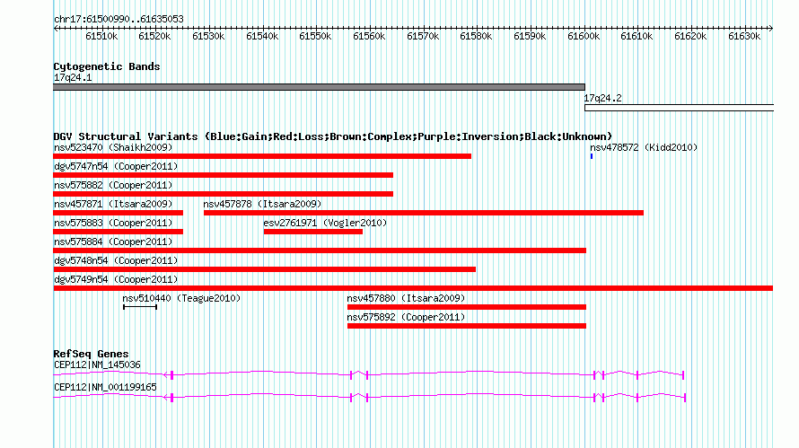The image size is (799, 448).
Task: Click the 61570k ruler label
Action: pos(423,36)
